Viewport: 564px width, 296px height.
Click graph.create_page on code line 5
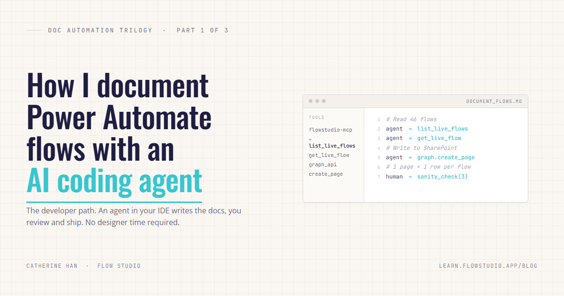[446, 157]
